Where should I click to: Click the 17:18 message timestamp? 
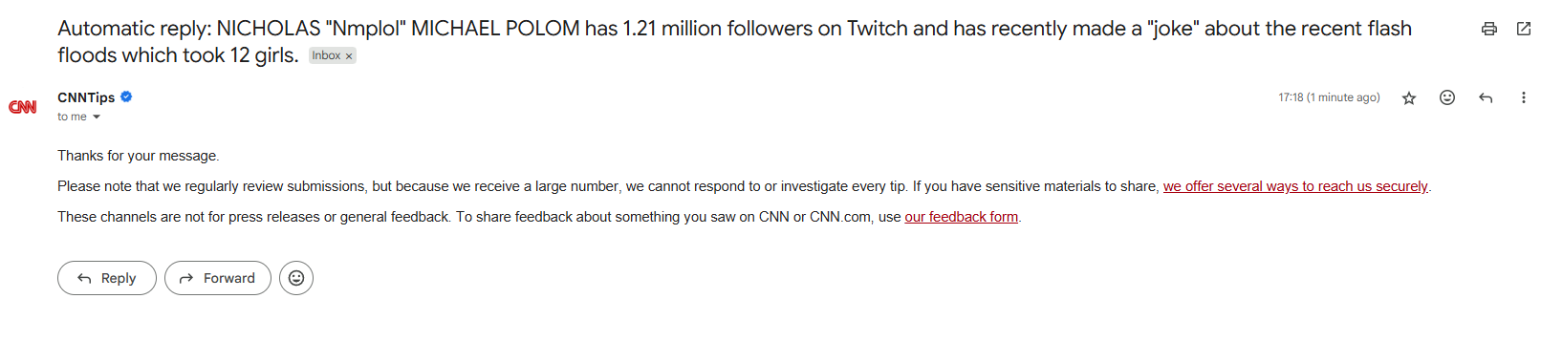click(x=1329, y=97)
